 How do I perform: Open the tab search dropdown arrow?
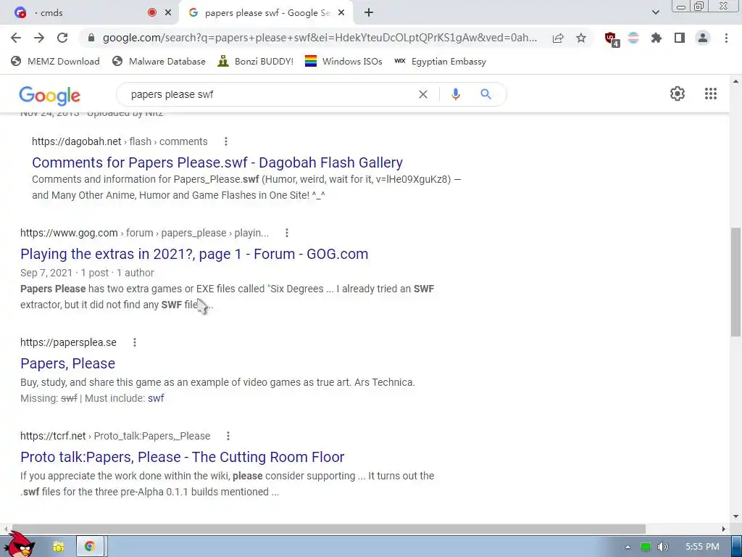click(655, 13)
